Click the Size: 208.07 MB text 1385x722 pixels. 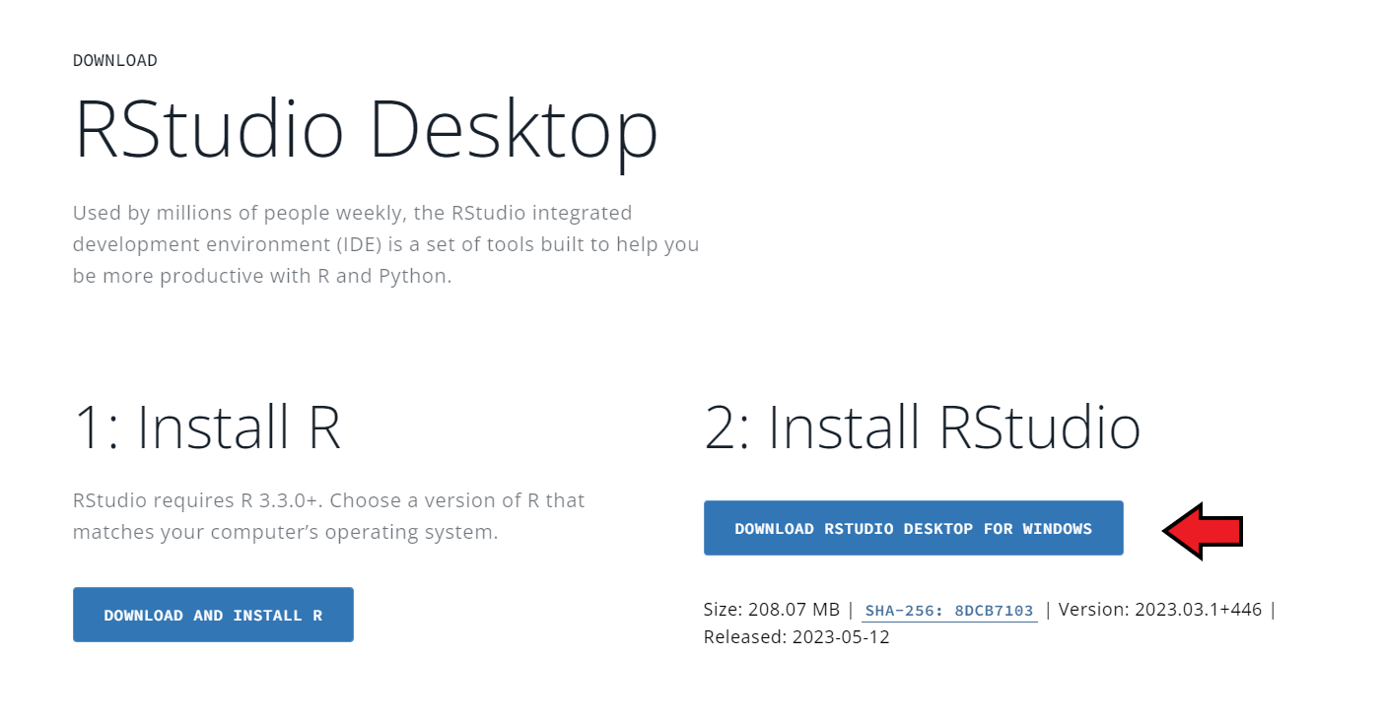771,610
